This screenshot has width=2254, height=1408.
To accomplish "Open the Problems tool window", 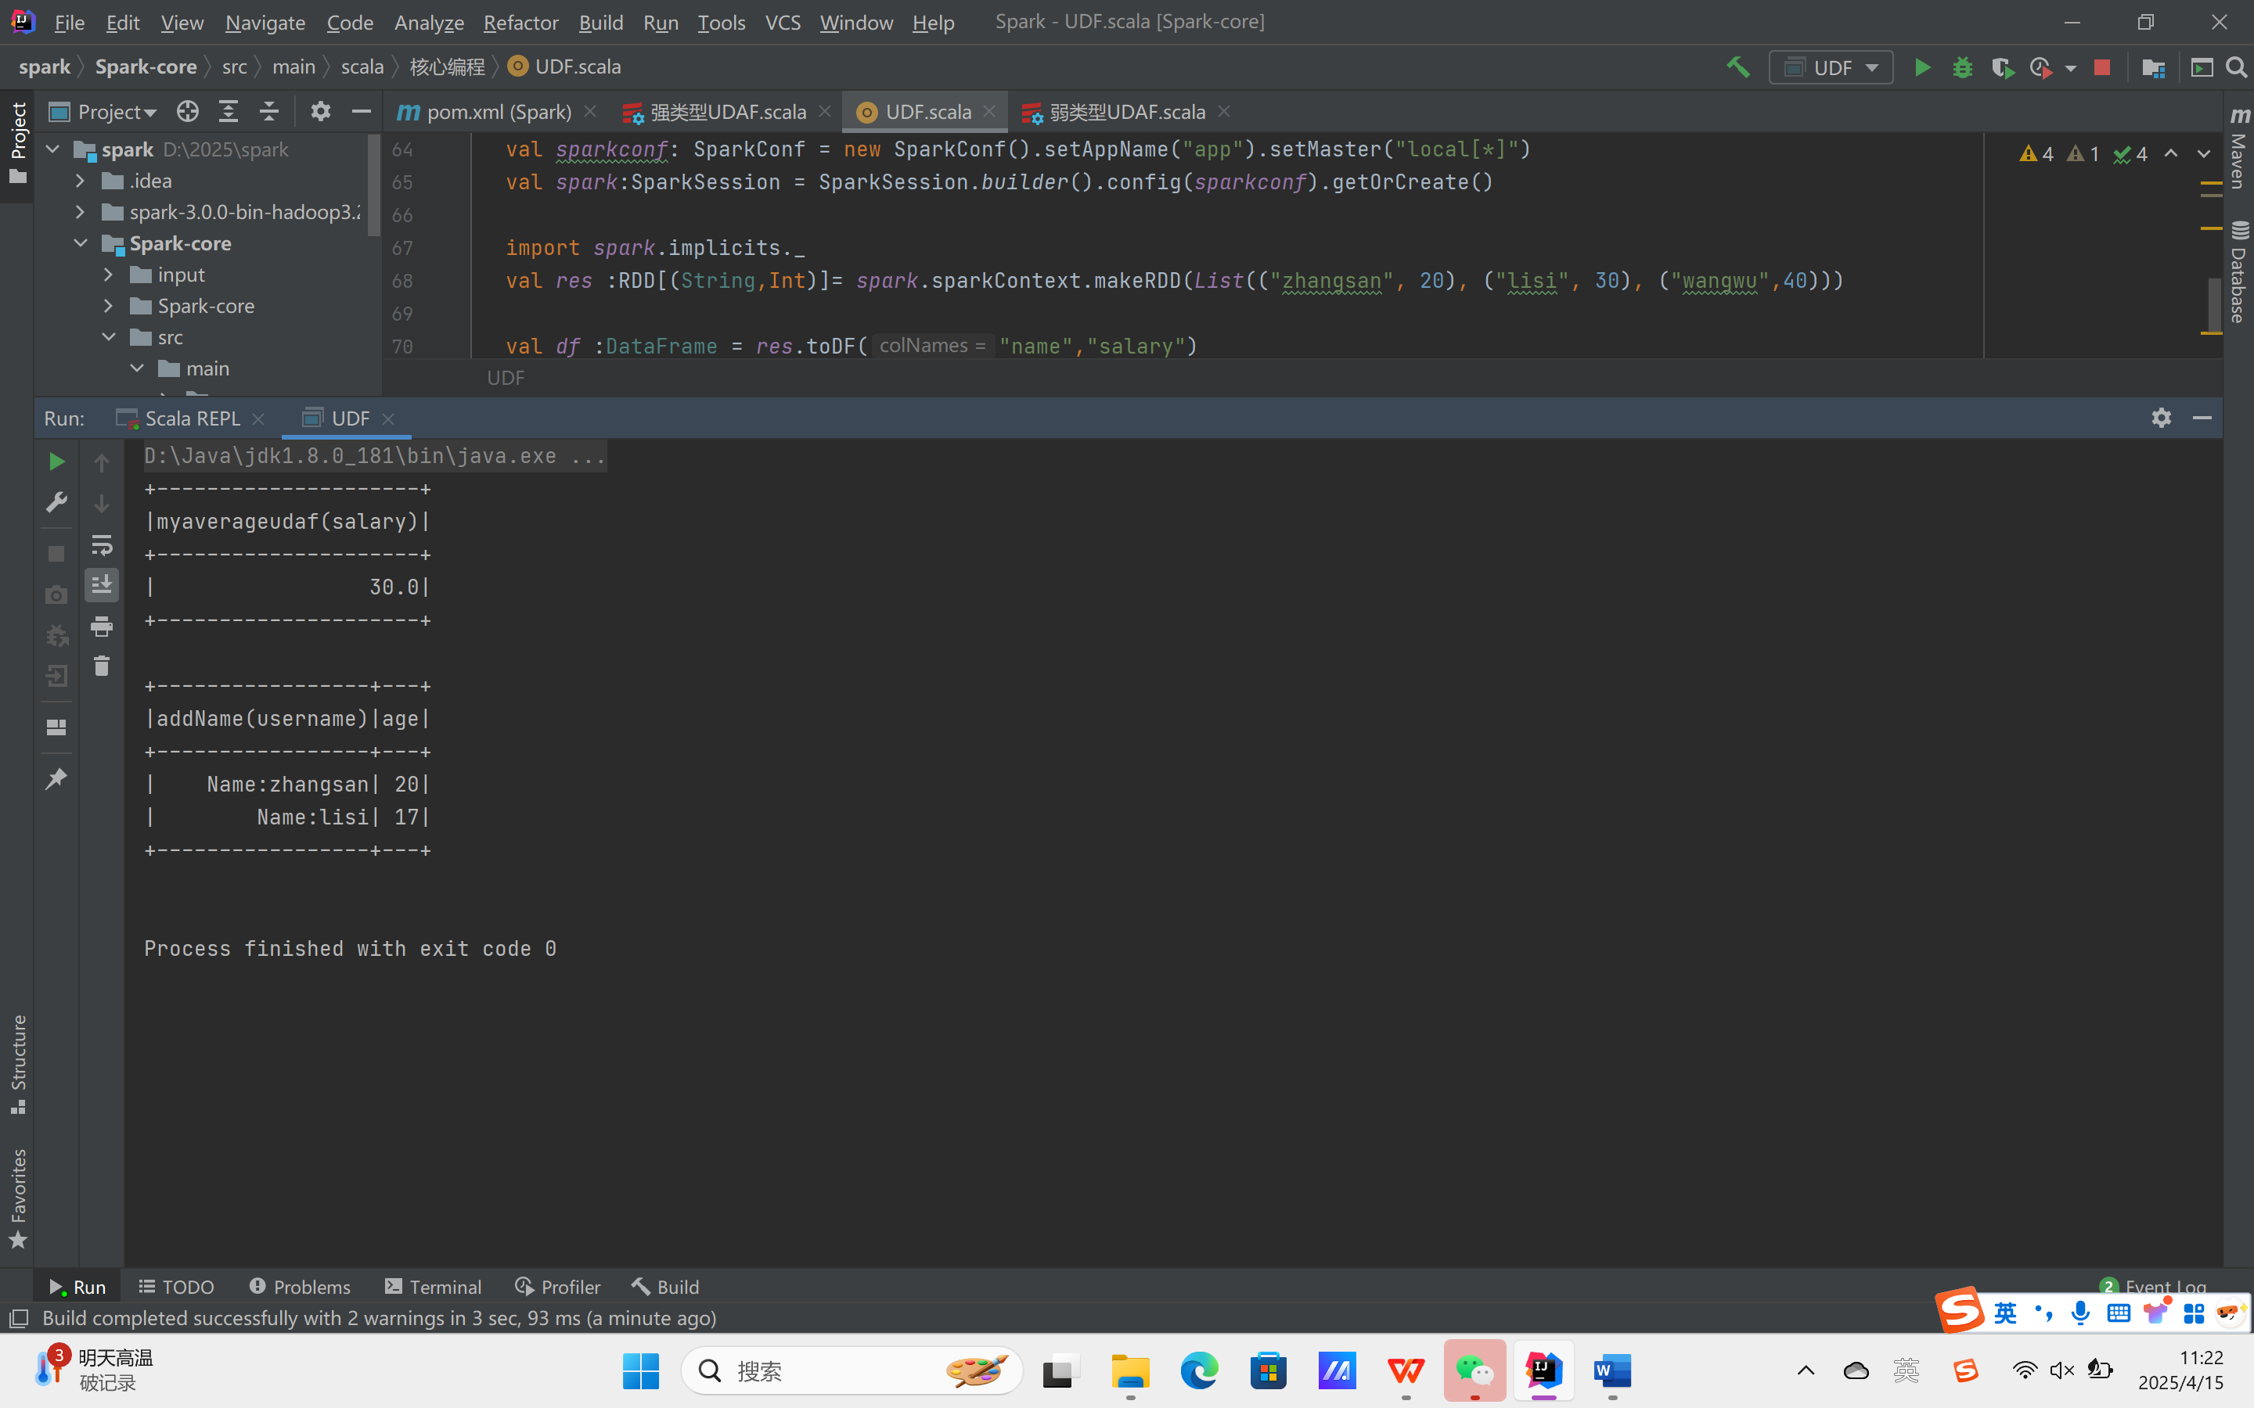I will 300,1286.
